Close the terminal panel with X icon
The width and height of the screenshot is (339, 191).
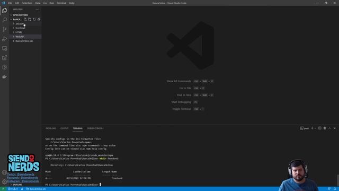tap(334, 128)
